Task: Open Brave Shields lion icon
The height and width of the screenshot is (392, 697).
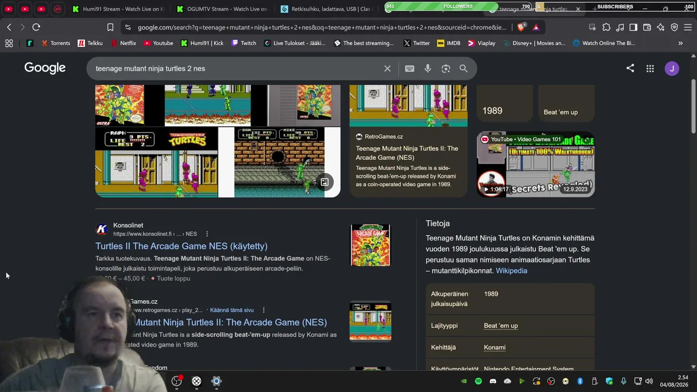Action: (x=521, y=27)
